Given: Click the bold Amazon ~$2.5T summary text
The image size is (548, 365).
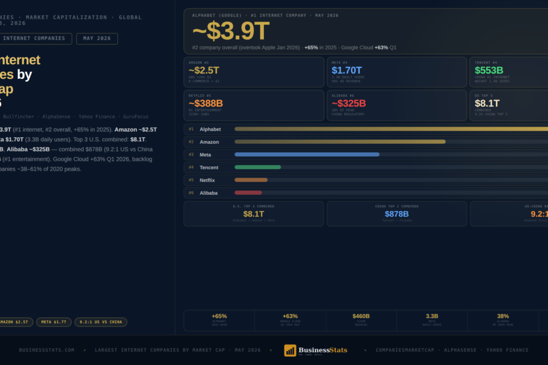Looking at the screenshot, I should point(136,130).
